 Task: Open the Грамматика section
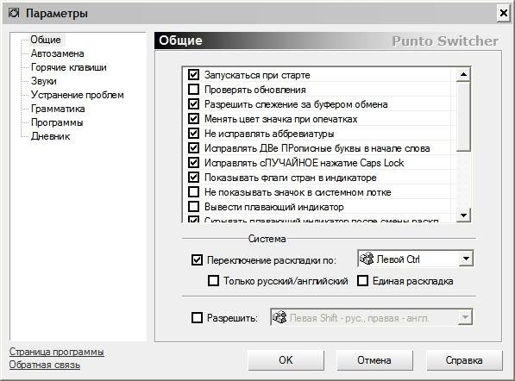pyautogui.click(x=58, y=109)
